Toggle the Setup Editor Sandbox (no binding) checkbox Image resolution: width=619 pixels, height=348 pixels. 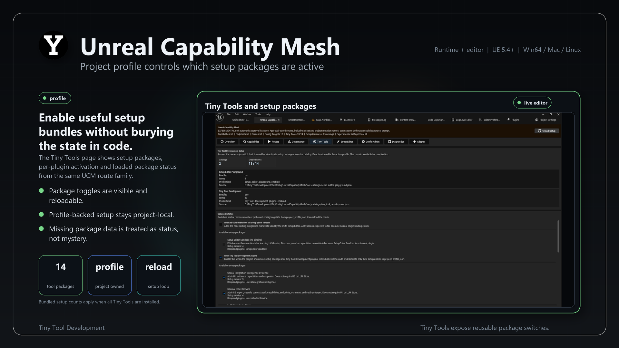point(224,244)
